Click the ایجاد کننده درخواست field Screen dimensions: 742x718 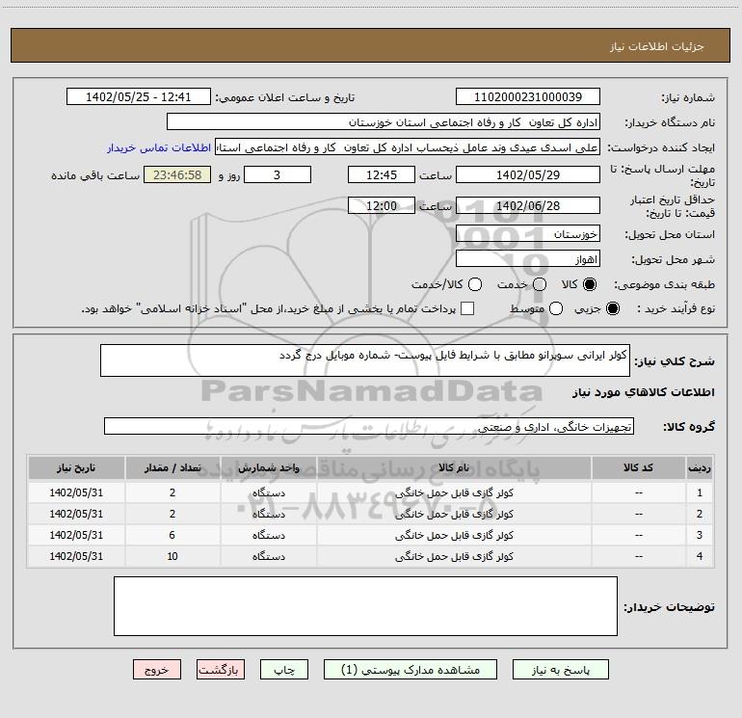point(408,147)
